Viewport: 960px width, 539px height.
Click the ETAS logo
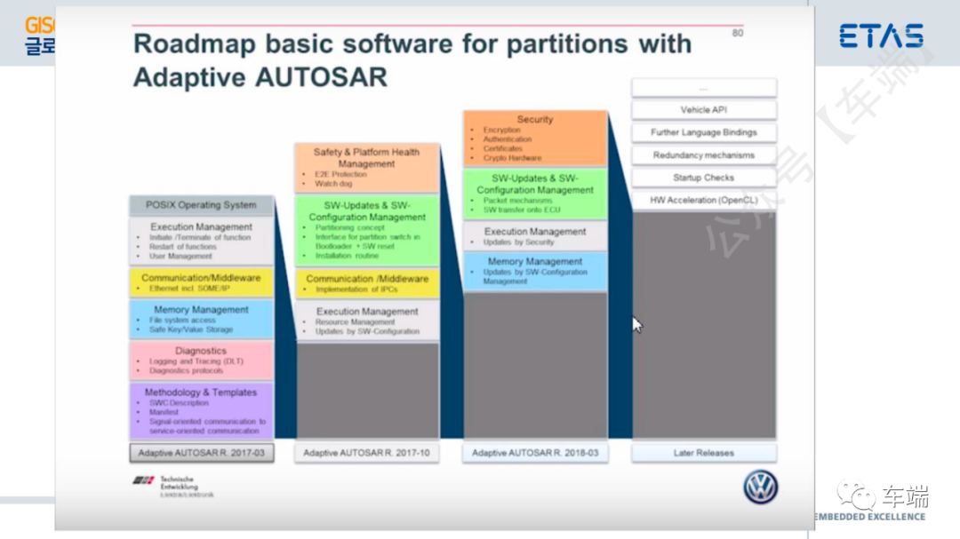pos(881,36)
